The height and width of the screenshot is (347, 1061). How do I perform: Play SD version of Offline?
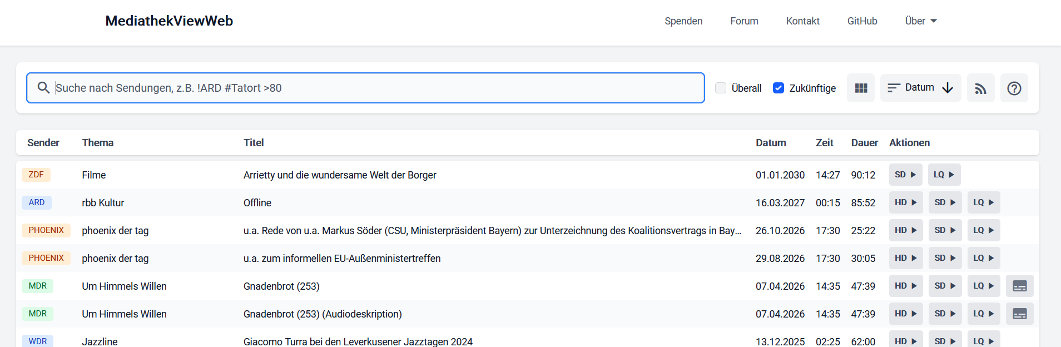click(945, 202)
